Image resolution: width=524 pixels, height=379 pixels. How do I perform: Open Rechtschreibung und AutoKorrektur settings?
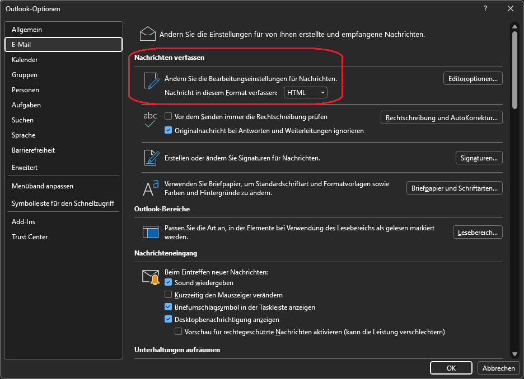click(442, 117)
